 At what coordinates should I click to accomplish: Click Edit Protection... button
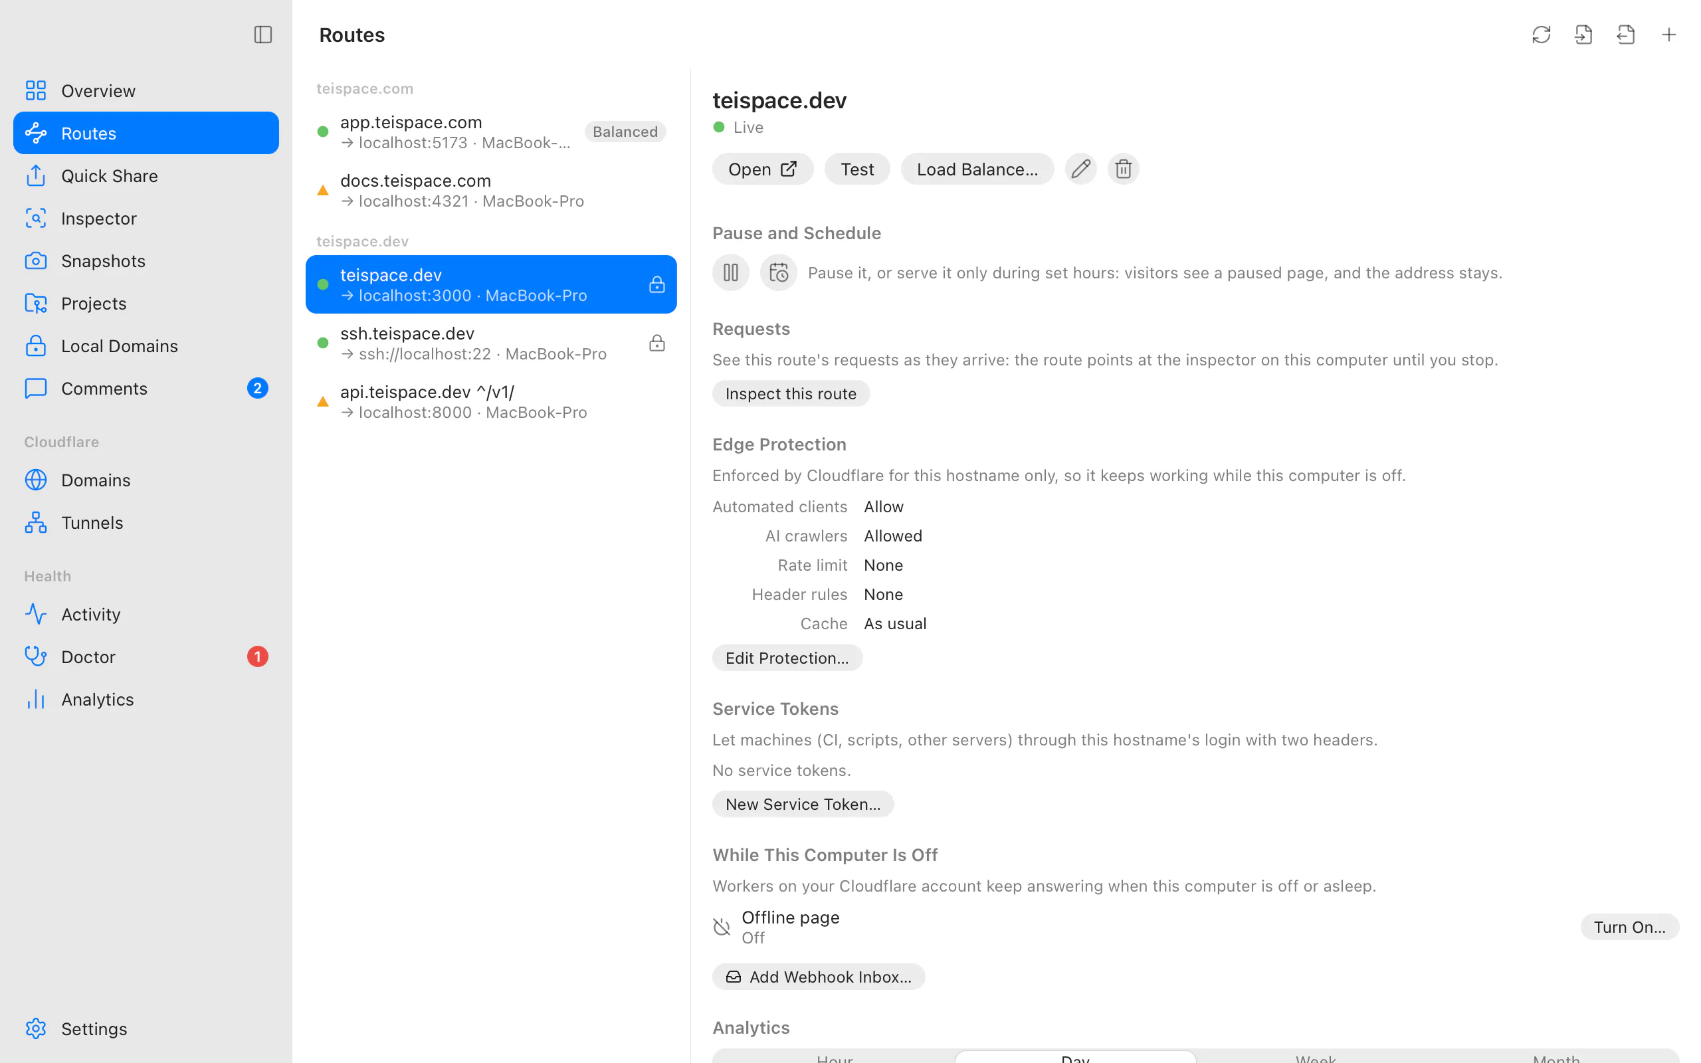pyautogui.click(x=787, y=658)
